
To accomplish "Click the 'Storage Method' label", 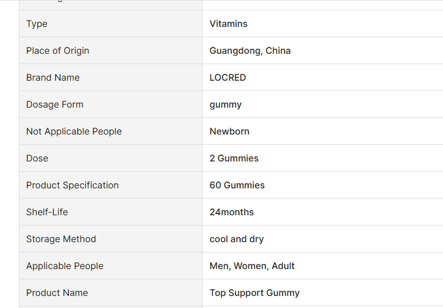I will click(x=61, y=239).
